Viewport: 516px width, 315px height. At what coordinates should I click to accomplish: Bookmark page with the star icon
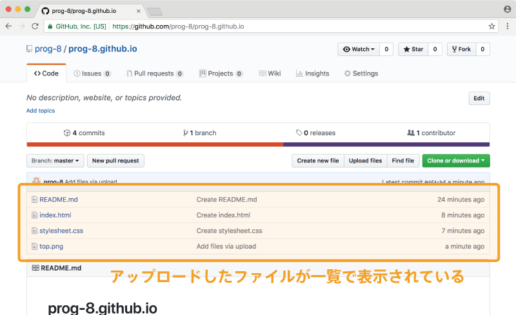coord(491,26)
